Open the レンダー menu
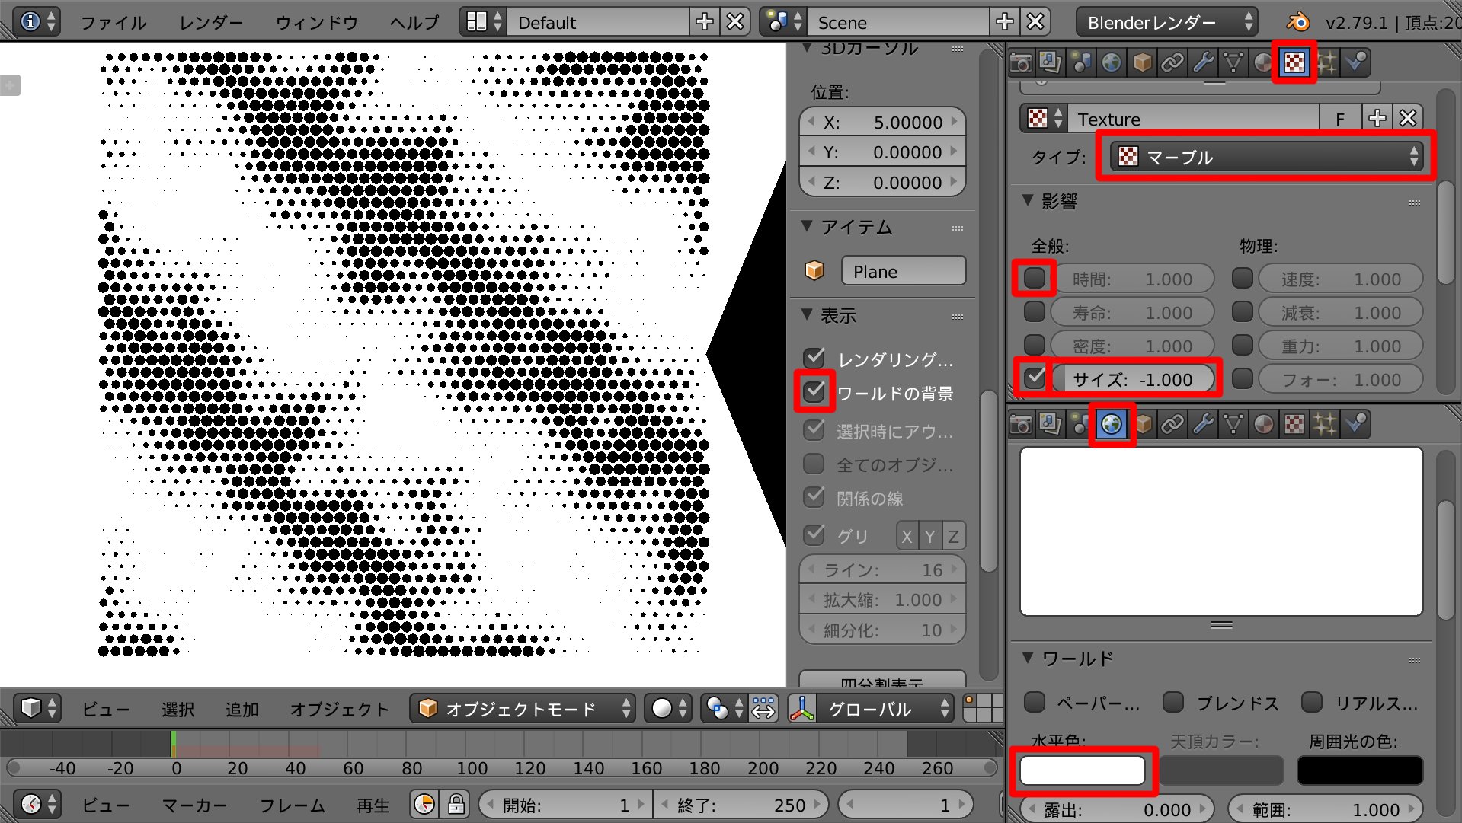1462x823 pixels. pyautogui.click(x=211, y=23)
